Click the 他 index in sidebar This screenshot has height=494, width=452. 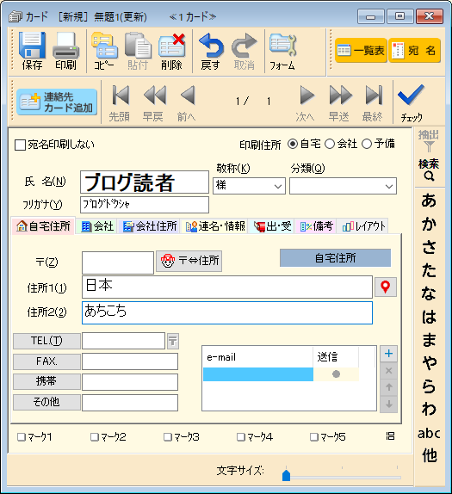[x=430, y=455]
